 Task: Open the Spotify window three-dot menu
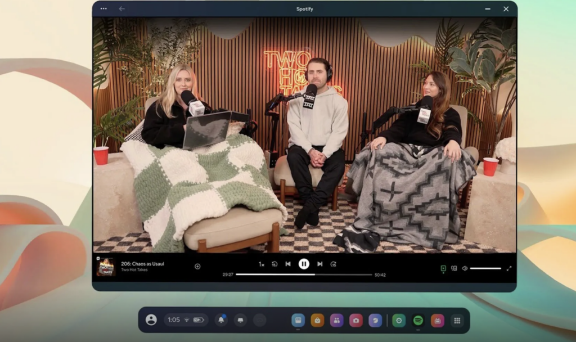coord(103,9)
